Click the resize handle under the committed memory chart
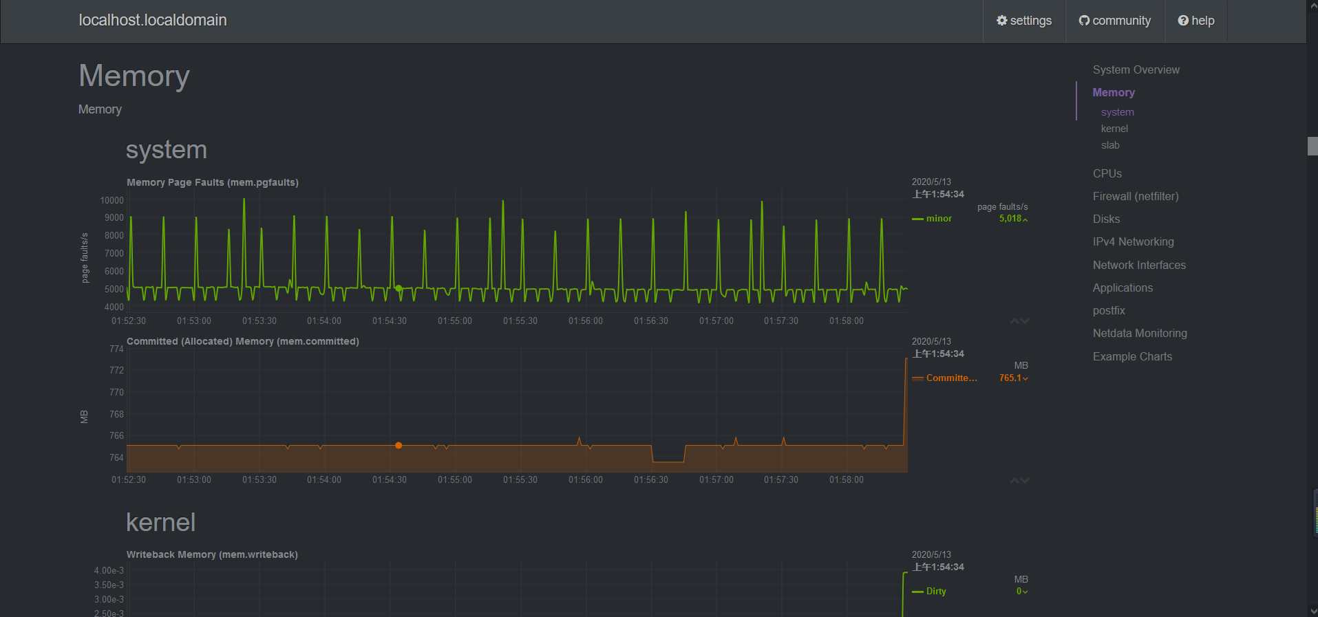Viewport: 1318px width, 617px height. [x=1020, y=481]
